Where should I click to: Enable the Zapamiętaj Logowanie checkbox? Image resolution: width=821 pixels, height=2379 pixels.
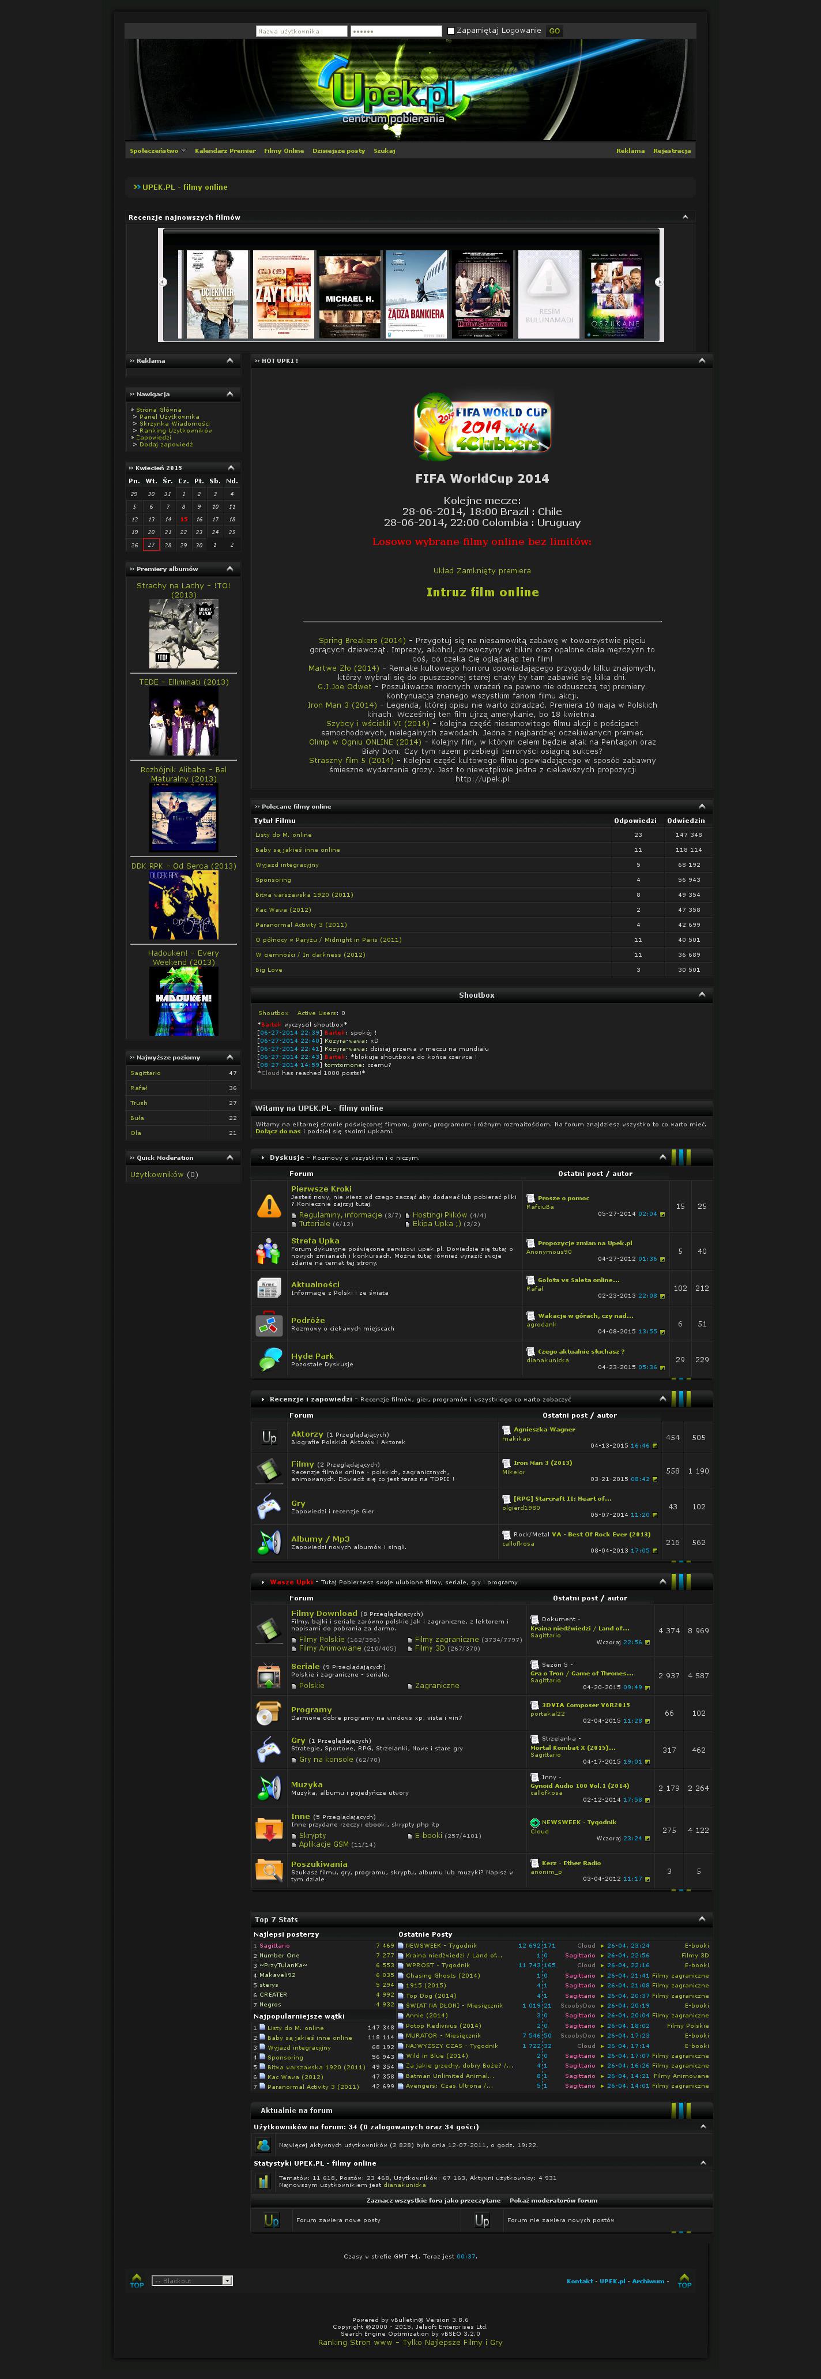(451, 31)
